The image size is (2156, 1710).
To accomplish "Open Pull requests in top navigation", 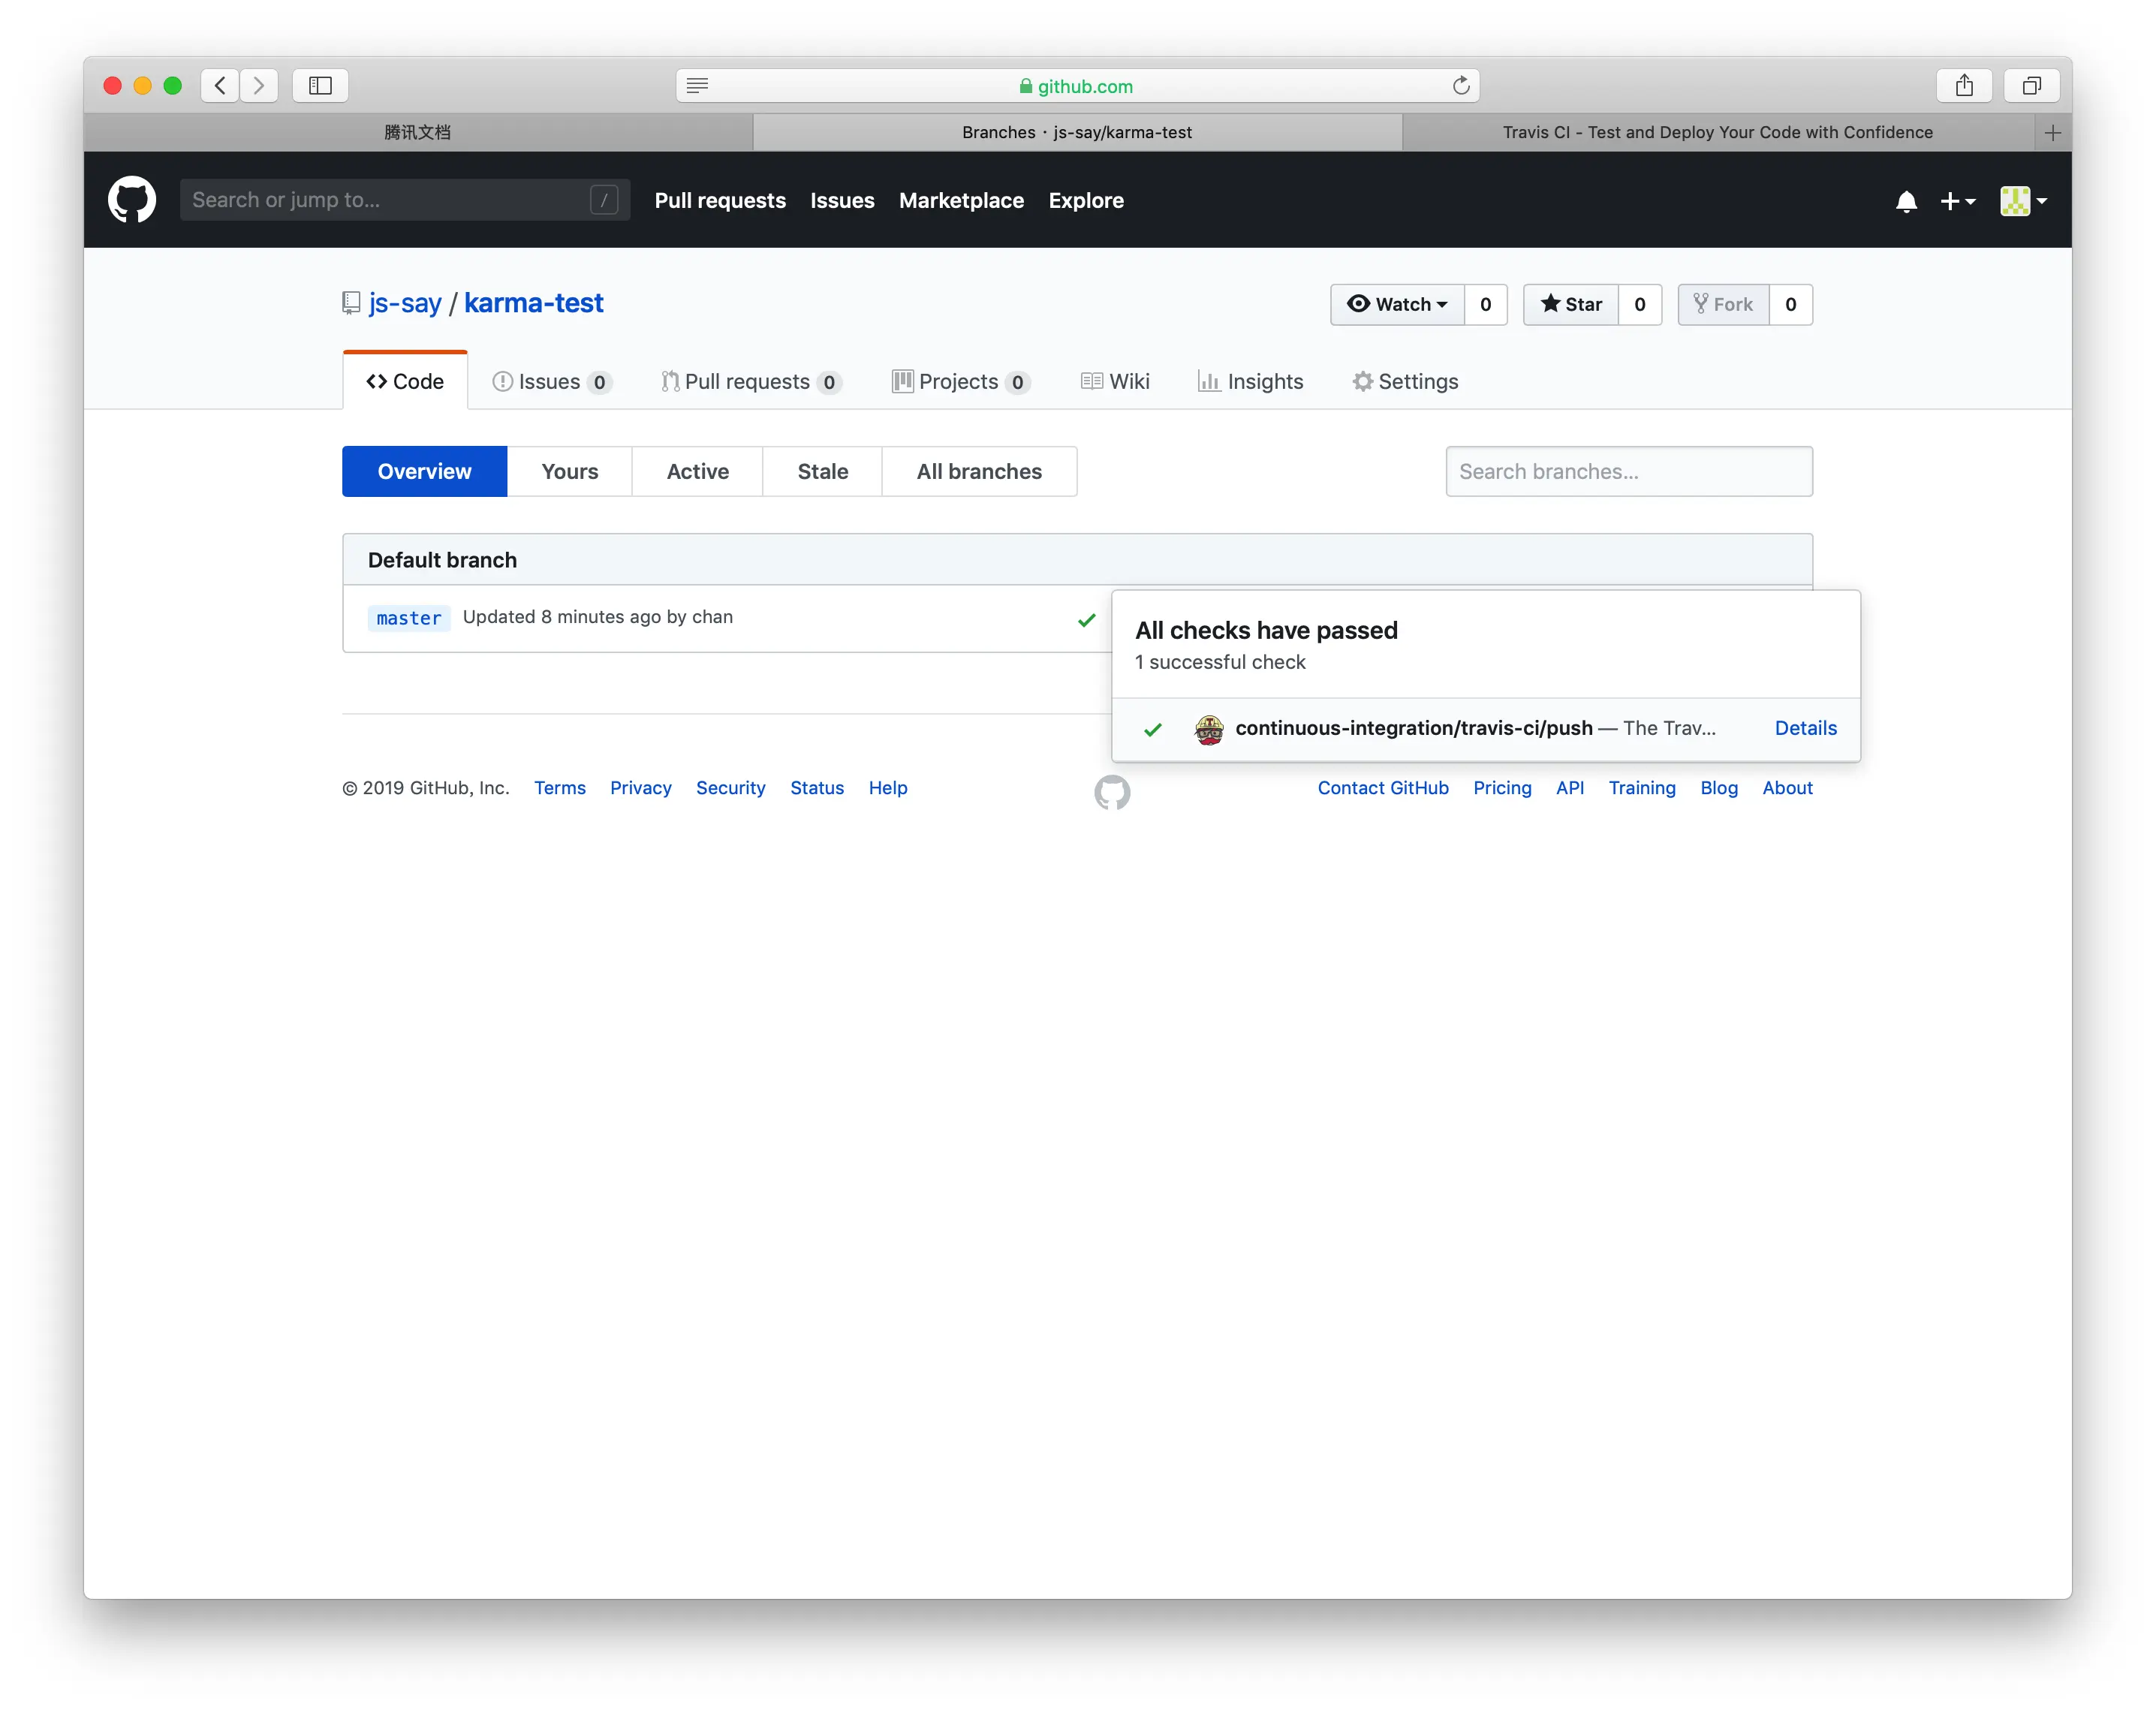I will 720,201.
